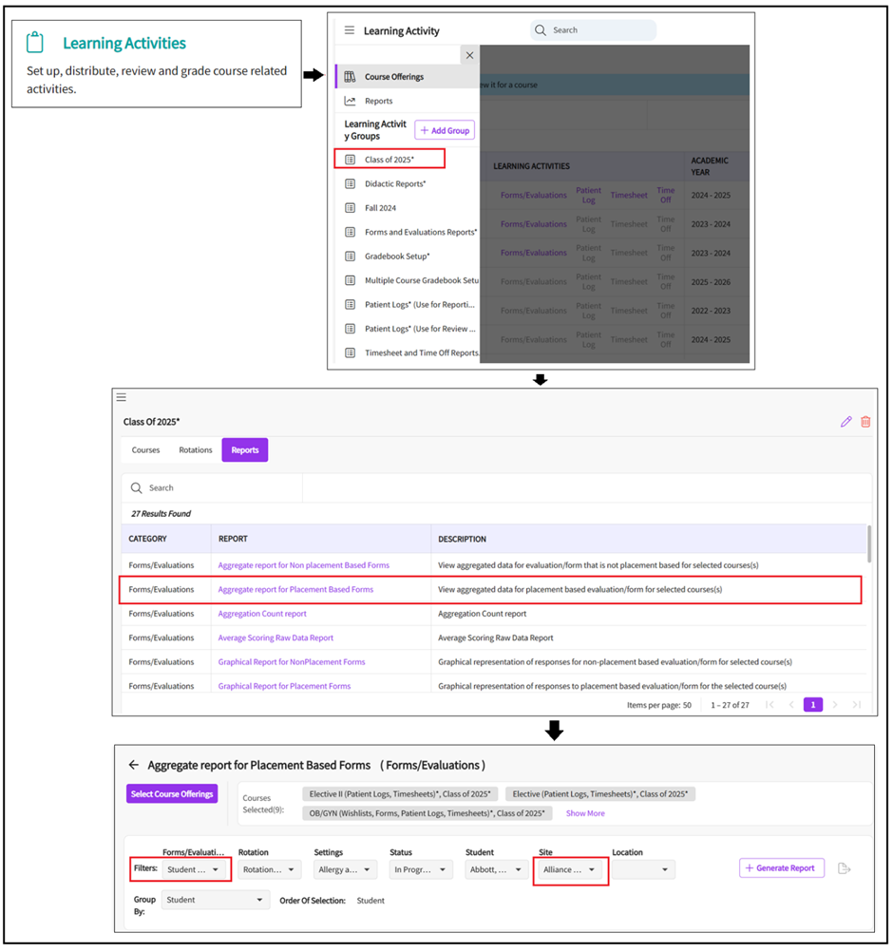This screenshot has height=952, width=893.
Task: Open the Status filter dropdown
Action: (x=419, y=869)
